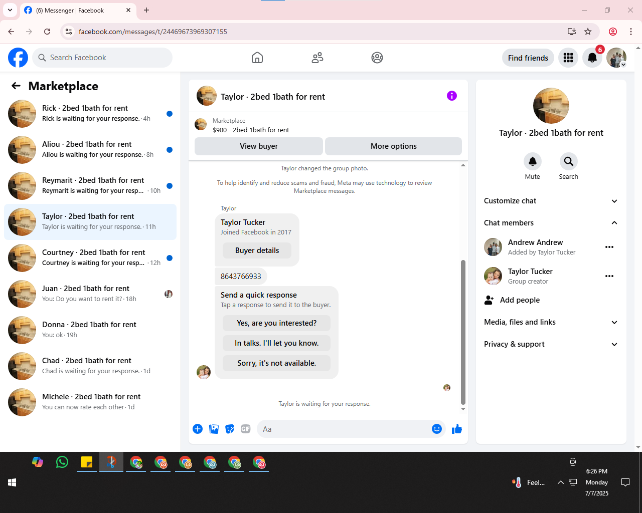
Task: Expand Media, files and links section
Action: pyautogui.click(x=551, y=322)
